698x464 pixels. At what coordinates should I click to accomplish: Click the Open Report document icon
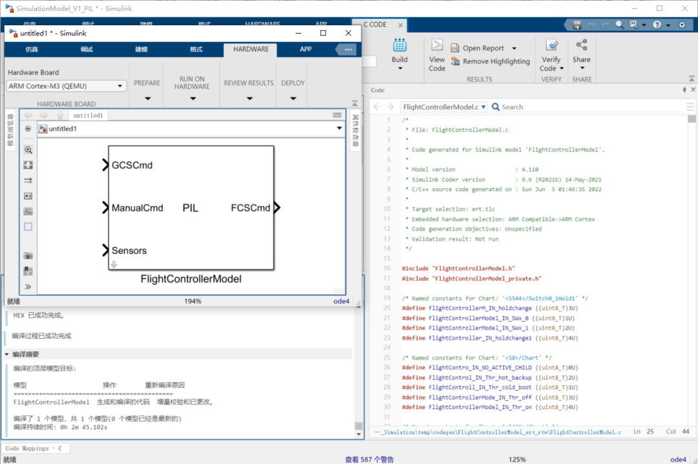pyautogui.click(x=455, y=48)
